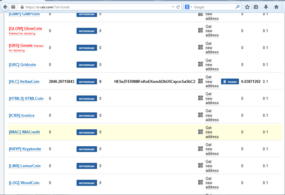Open the [LOG] WoodCoin link
The width and height of the screenshot is (285, 195).
[x=24, y=183]
